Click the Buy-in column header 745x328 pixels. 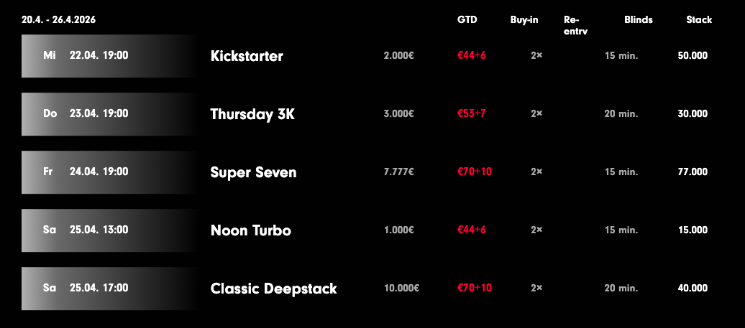524,20
